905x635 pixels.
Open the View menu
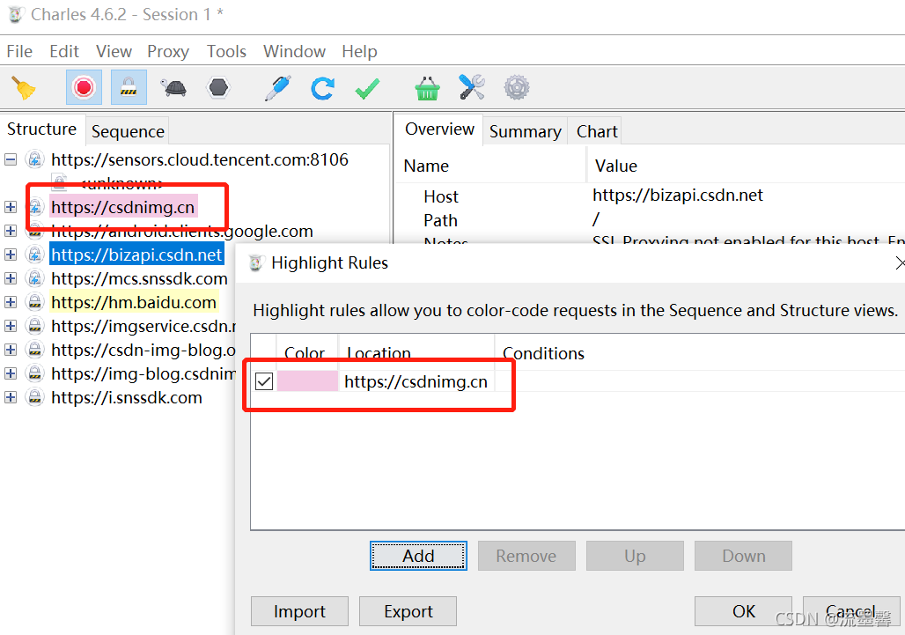click(114, 51)
